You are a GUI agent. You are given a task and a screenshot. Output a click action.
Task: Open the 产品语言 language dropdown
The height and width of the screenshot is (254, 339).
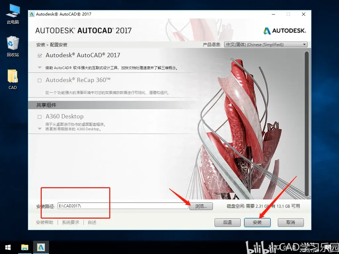(266, 45)
